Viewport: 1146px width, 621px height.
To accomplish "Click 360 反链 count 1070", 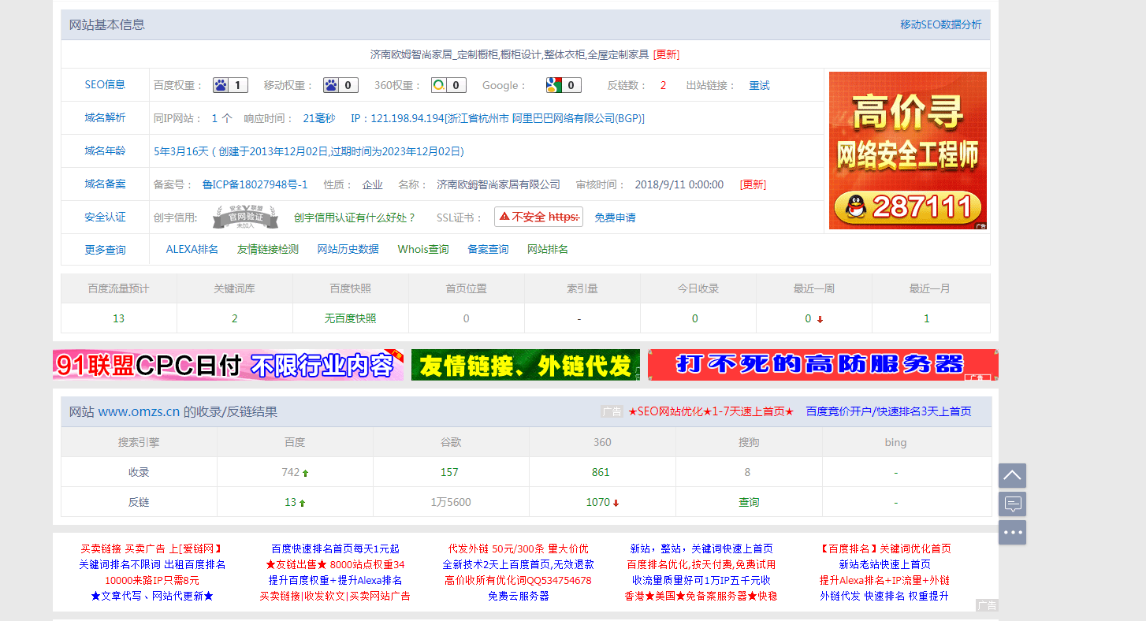I will coord(597,502).
